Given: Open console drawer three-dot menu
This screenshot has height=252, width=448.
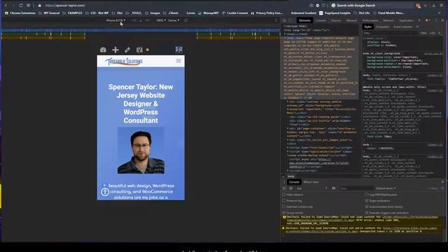Looking at the screenshot, I should 284,182.
